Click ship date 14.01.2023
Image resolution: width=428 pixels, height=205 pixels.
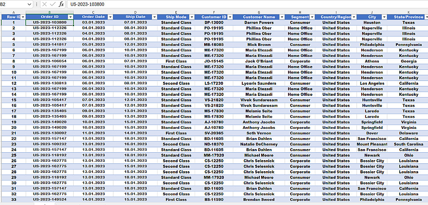pyautogui.click(x=135, y=133)
